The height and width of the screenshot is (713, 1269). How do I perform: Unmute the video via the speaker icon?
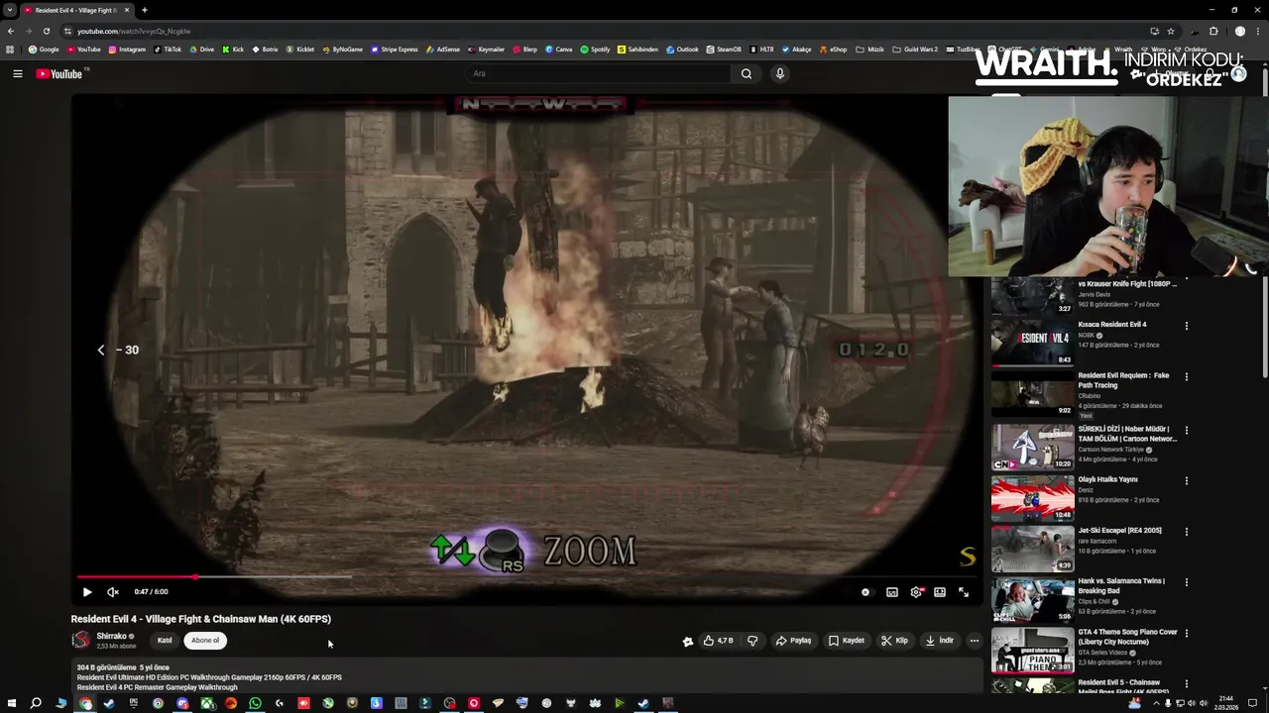tap(113, 592)
